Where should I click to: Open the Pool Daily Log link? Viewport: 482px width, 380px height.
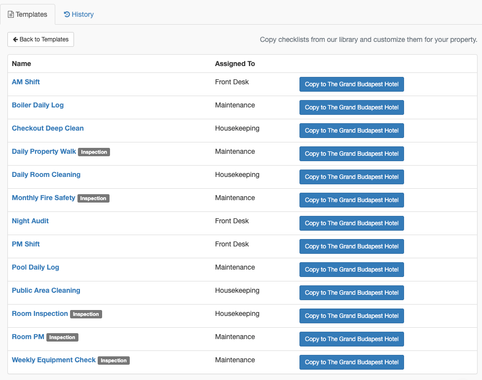point(36,267)
